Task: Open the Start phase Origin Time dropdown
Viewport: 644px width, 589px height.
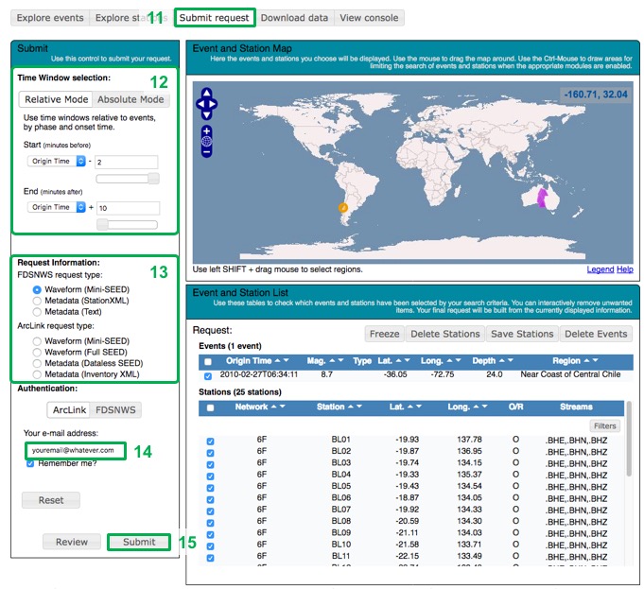Action: 57,162
